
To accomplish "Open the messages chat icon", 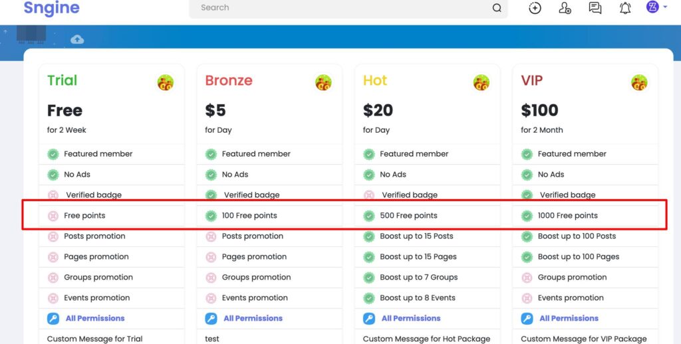I will click(x=595, y=8).
